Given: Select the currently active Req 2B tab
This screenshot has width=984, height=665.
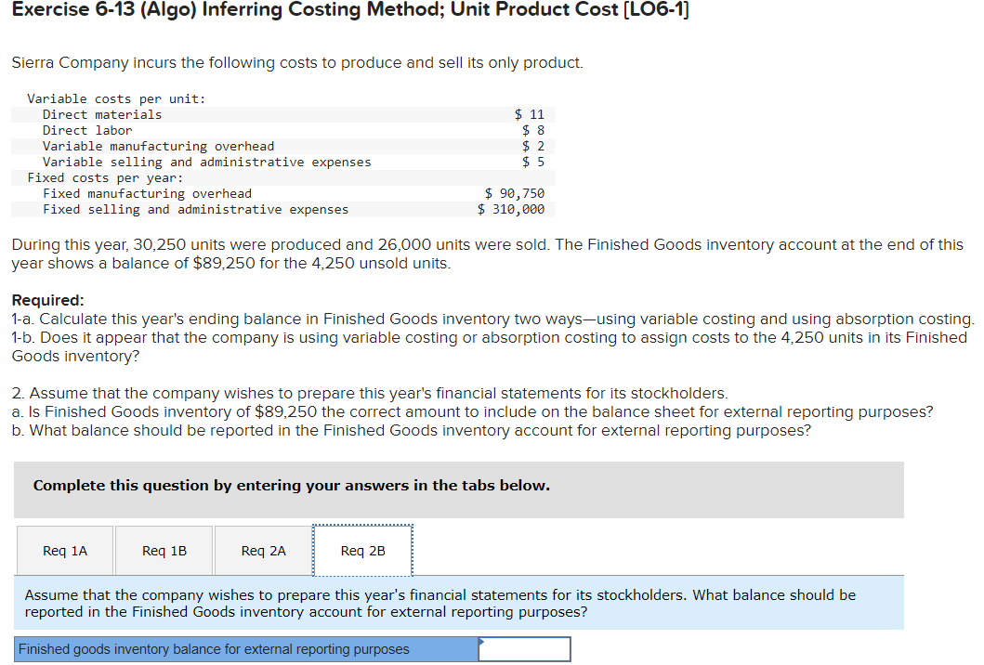Looking at the screenshot, I should pos(362,550).
